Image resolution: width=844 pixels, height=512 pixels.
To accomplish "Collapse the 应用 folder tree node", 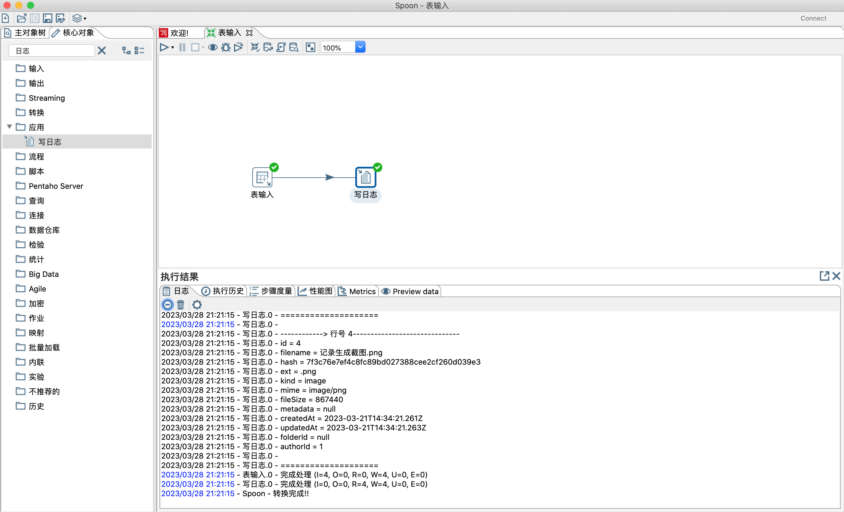I will [x=10, y=127].
